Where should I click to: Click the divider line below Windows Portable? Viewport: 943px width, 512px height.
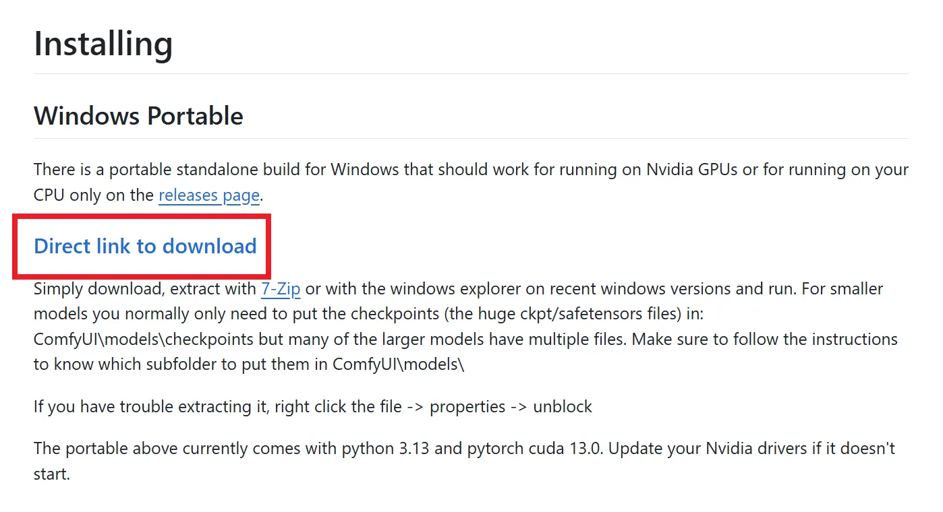click(471, 138)
